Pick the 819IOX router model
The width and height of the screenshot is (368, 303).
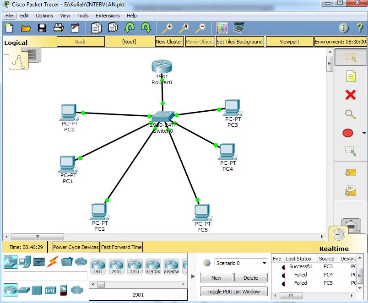point(153,266)
